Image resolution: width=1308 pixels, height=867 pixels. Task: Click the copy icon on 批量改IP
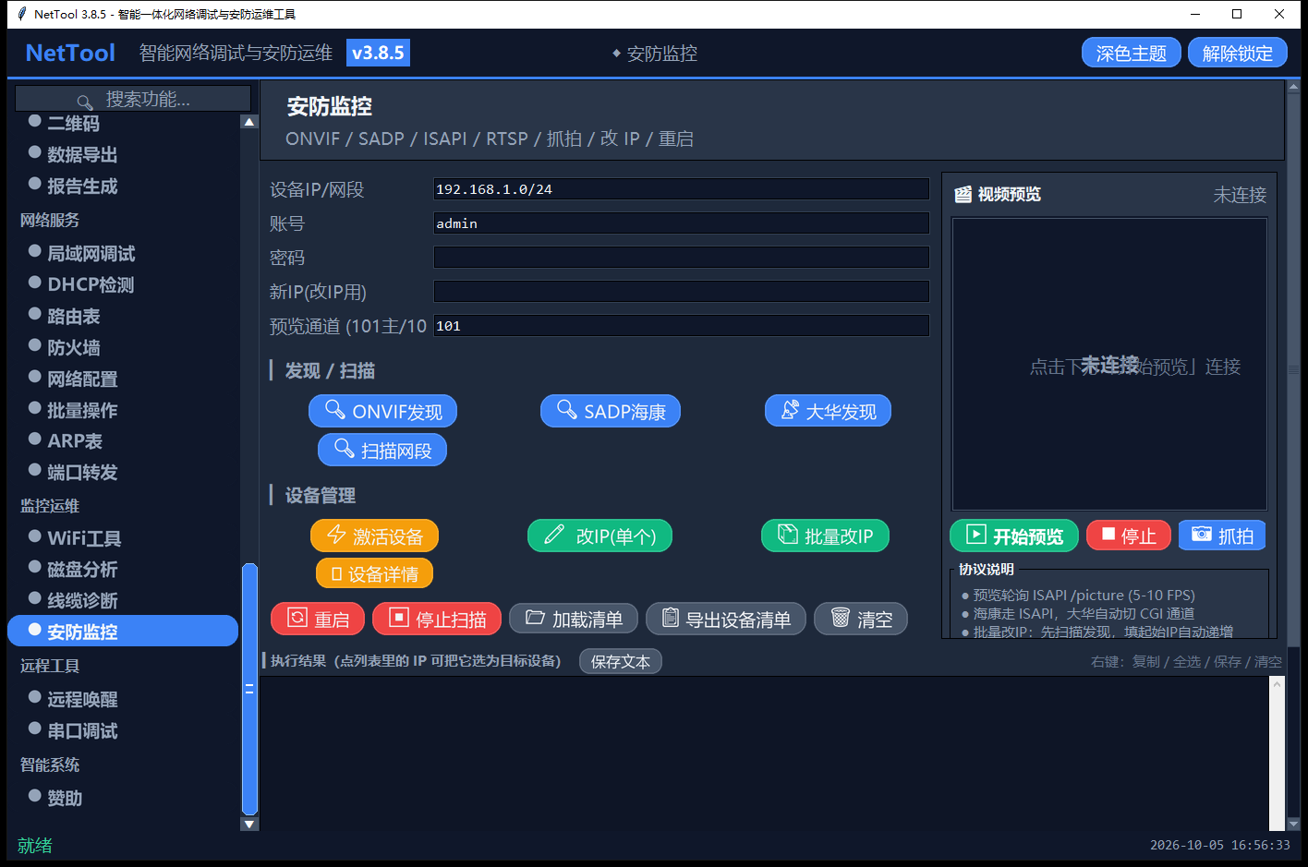(x=788, y=535)
